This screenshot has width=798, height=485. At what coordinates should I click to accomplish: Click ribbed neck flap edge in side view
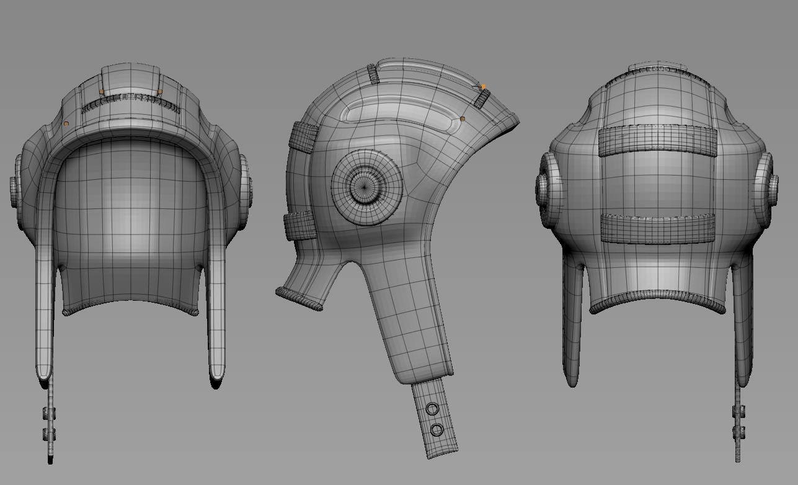(x=299, y=298)
